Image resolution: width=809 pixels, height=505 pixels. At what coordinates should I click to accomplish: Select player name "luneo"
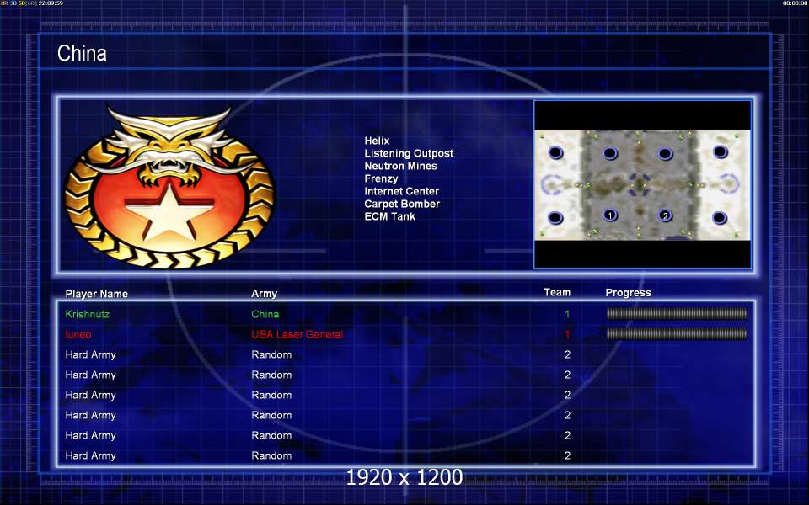point(78,334)
